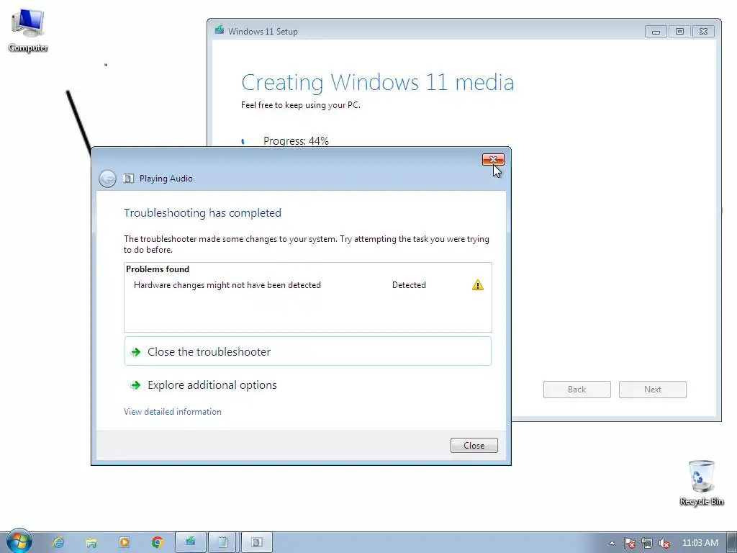The image size is (737, 553).
Task: Click Show desktop strip at taskbar end
Action: pos(732,543)
